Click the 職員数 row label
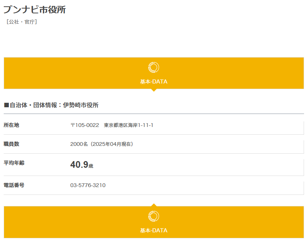Viewport: 307px width, 242px height. (11, 144)
